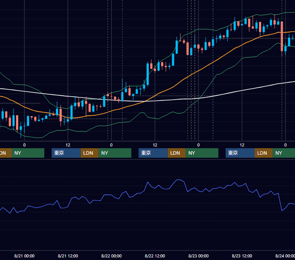Select the 東京 session bar for 8/22
The image size is (295, 260).
tap(153, 153)
